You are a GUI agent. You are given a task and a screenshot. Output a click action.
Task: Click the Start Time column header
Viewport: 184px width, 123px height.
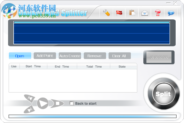point(33,66)
